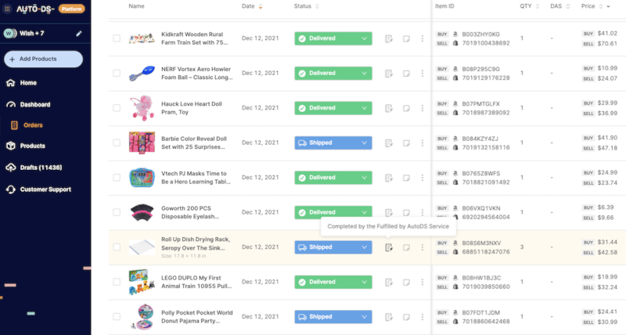626x335 pixels.
Task: Go to Dashboard in the sidebar
Action: coord(35,105)
